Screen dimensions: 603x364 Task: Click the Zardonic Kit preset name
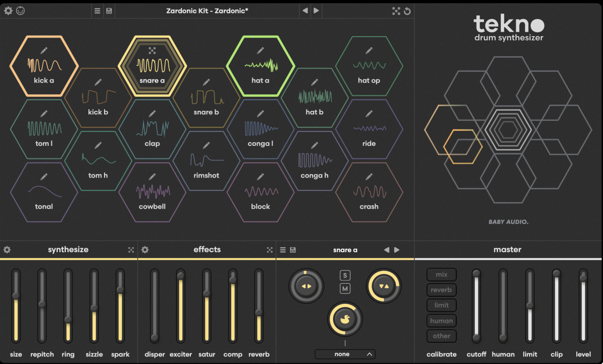tap(208, 11)
